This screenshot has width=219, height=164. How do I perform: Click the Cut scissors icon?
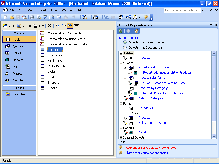pos(53,17)
